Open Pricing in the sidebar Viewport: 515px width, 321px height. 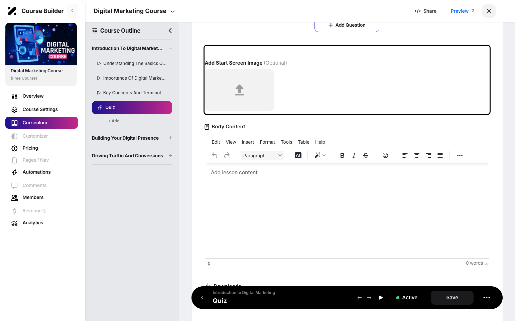coord(30,148)
